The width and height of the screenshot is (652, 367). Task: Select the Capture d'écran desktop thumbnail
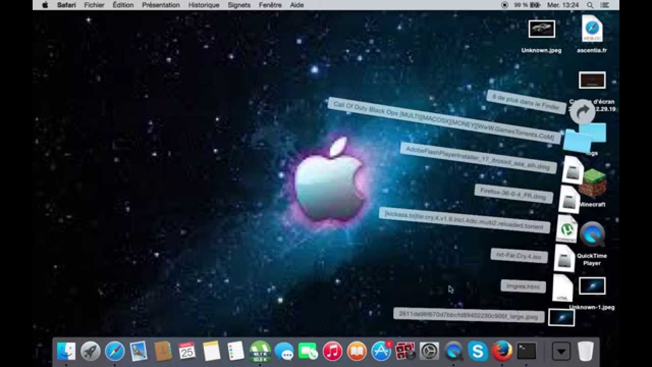coord(592,81)
